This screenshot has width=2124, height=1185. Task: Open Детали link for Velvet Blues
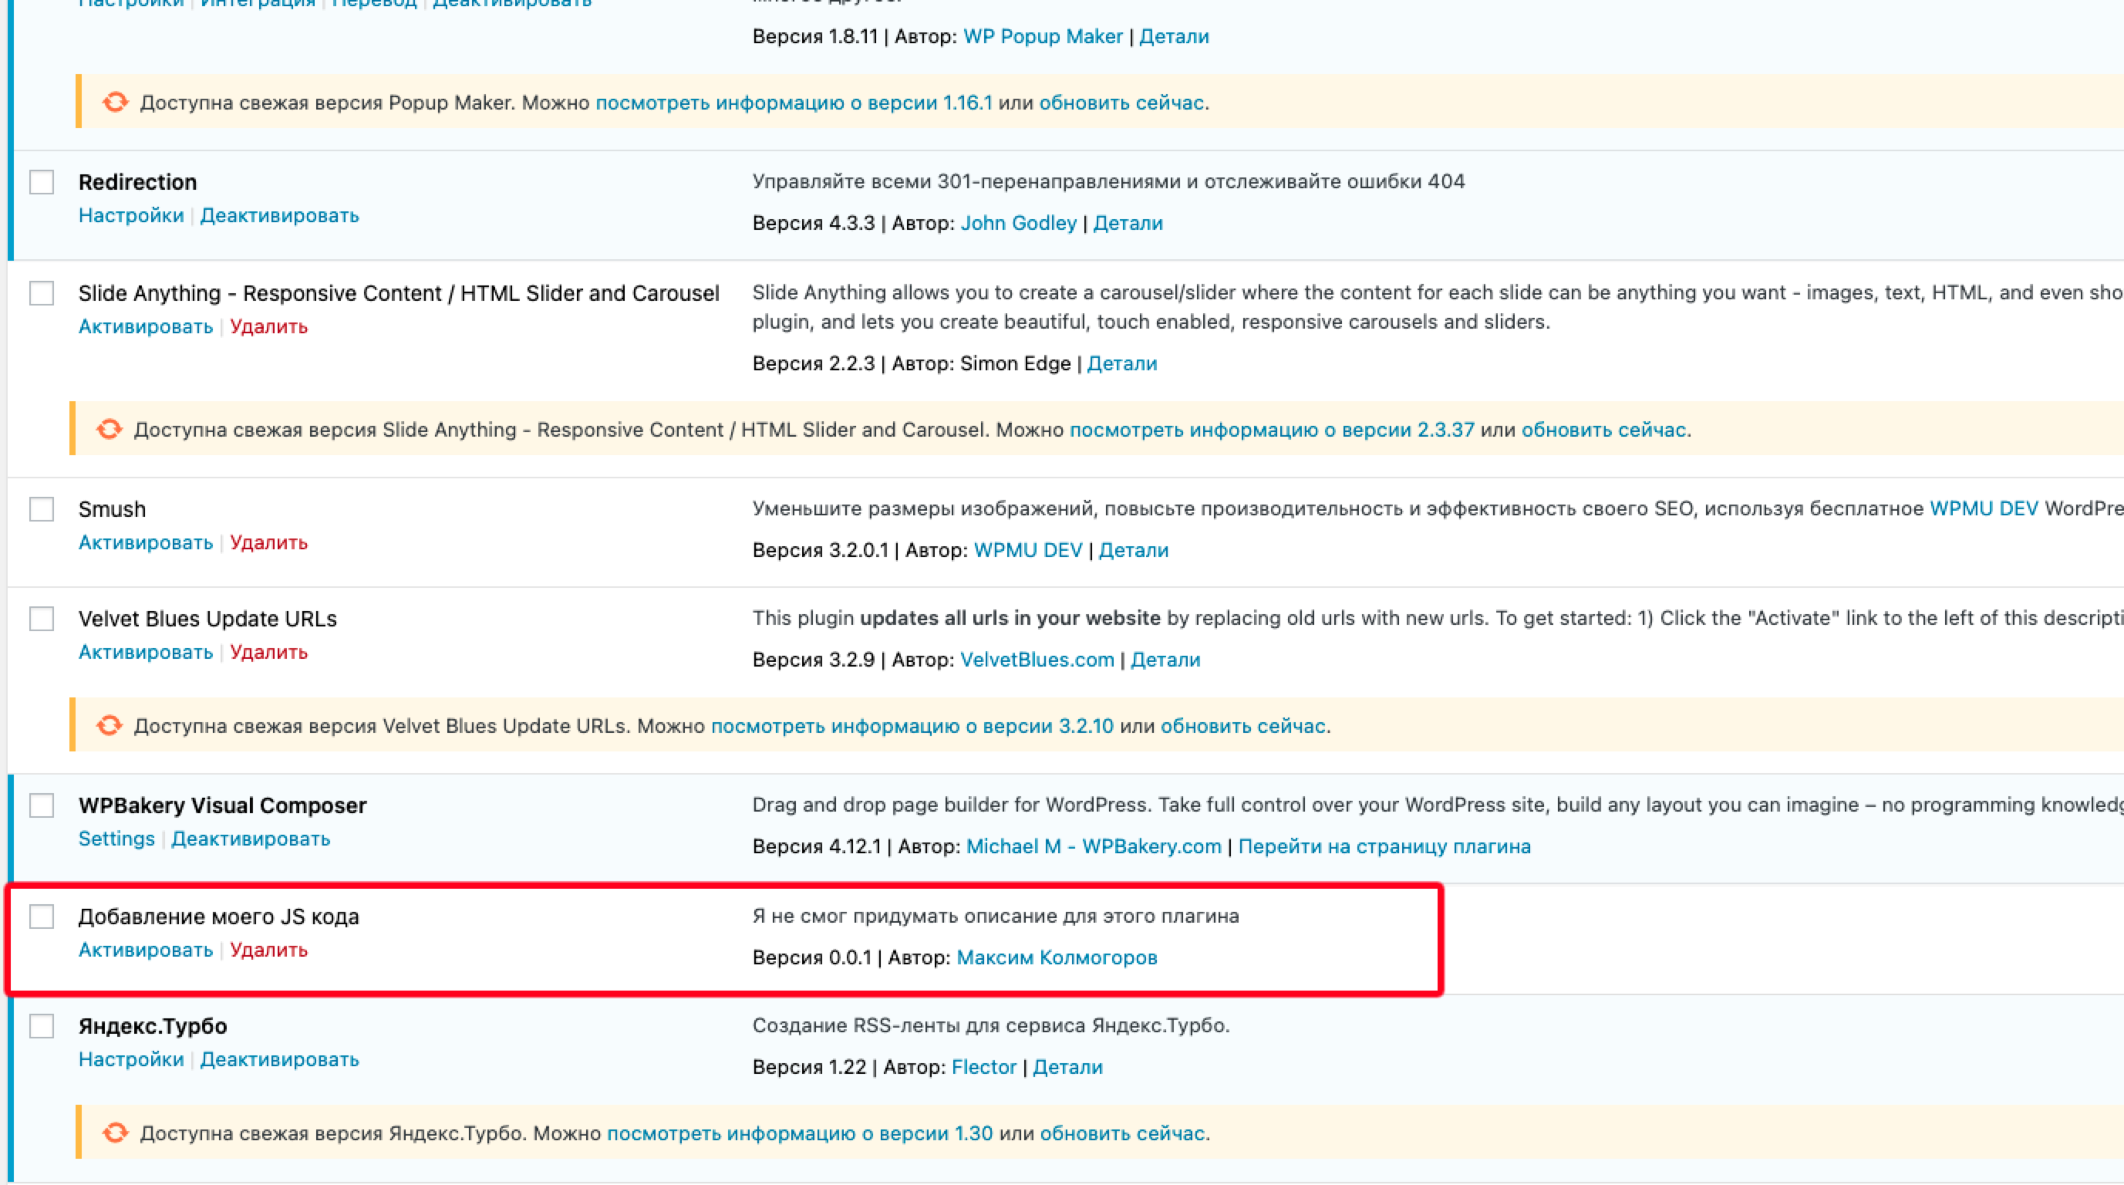click(1166, 660)
